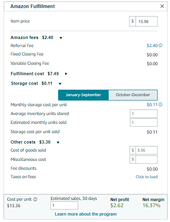Click the $0.11 monthly storage cost link
The width and height of the screenshot is (170, 222).
152,105
